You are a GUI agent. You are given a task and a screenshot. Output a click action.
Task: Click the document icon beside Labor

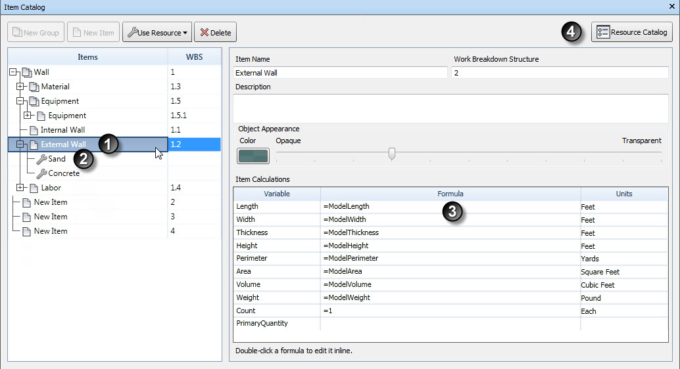tap(34, 188)
